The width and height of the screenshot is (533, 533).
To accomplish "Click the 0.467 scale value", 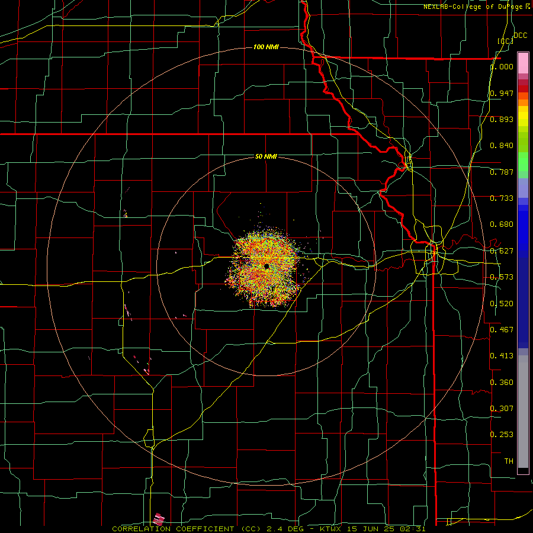I will tap(502, 330).
